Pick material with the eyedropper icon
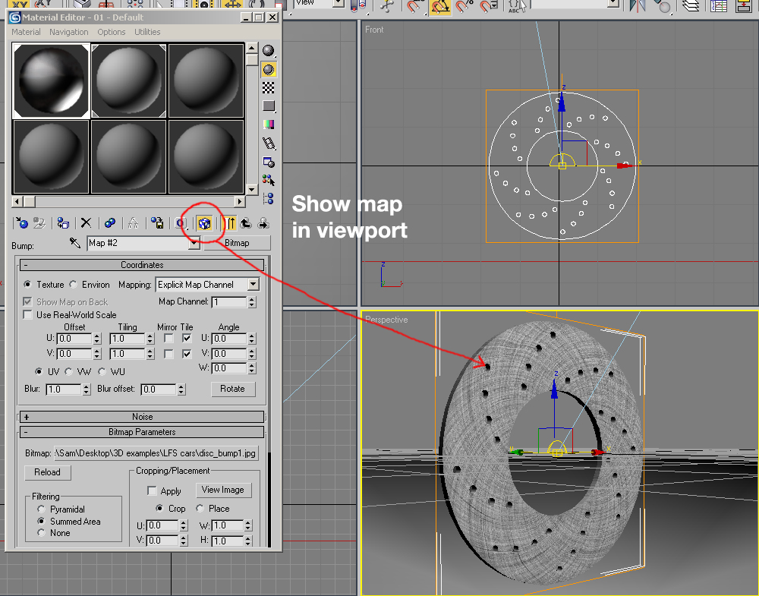The image size is (759, 596). pyautogui.click(x=75, y=242)
